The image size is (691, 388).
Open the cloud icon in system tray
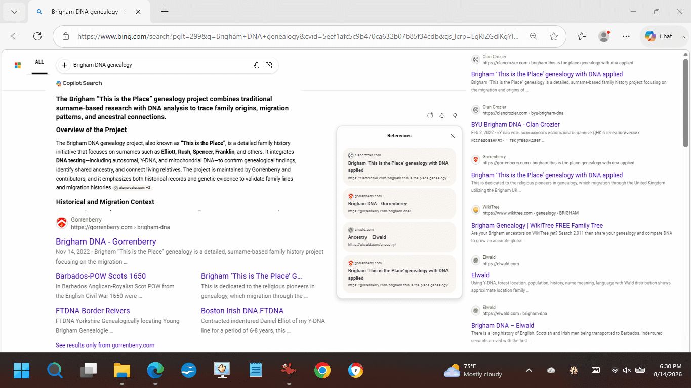[551, 370]
